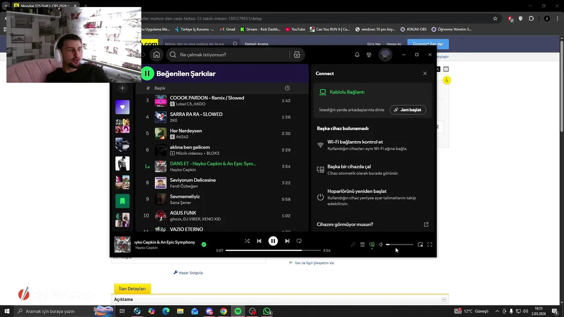Click Ücretsiz İlan Ver button on webpage
564x317 pixels.
[x=428, y=44]
